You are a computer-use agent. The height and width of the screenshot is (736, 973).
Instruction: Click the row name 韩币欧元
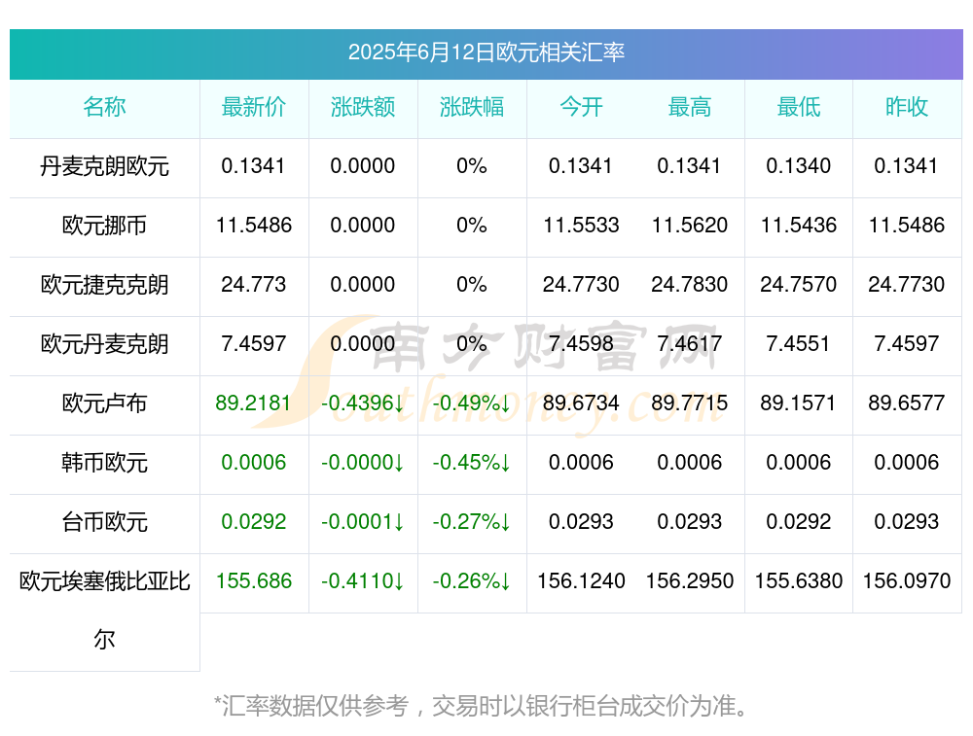pos(104,463)
